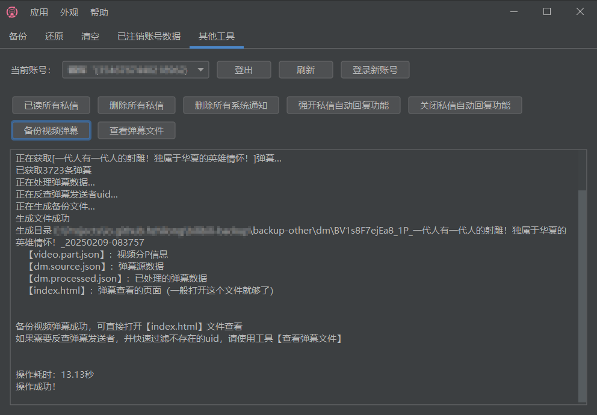Viewport: 597px width, 415px height.
Task: Click the 正在生成备份文件 log line
Action: 55,207
